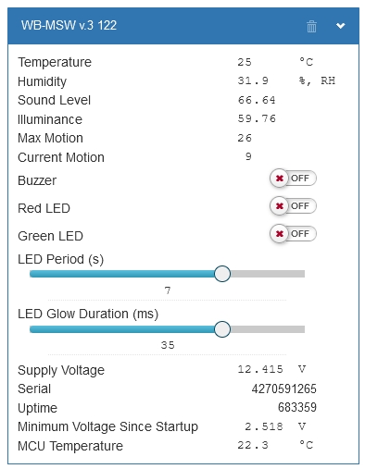Click the Sound Level value 66.64

click(x=257, y=100)
